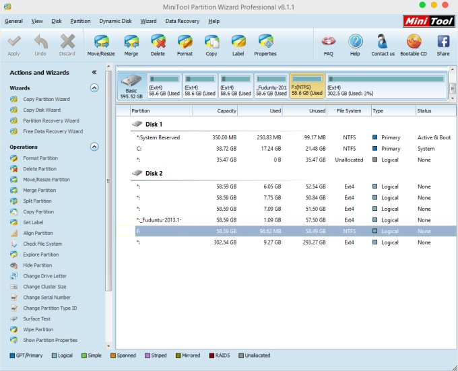Viewport: 458px width, 371px height.
Task: Select the 302.5 GB Ext4 disk map block
Action: (386, 86)
